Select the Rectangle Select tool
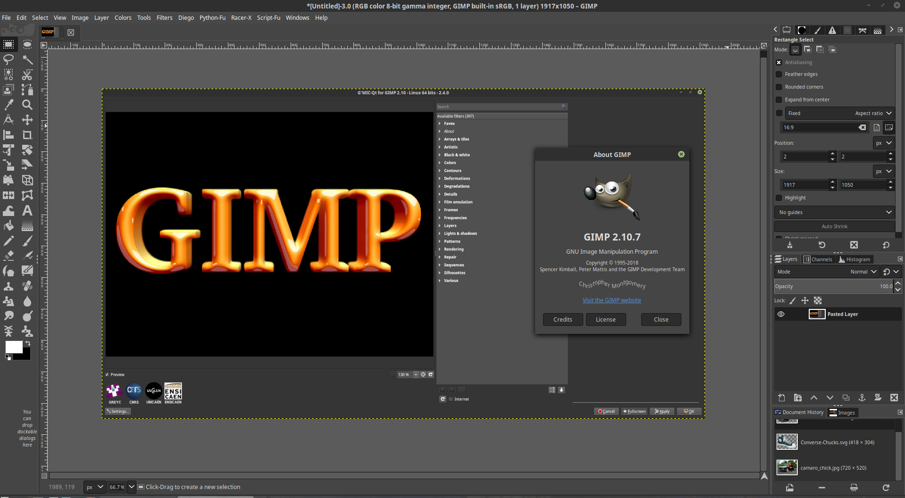 [x=8, y=44]
